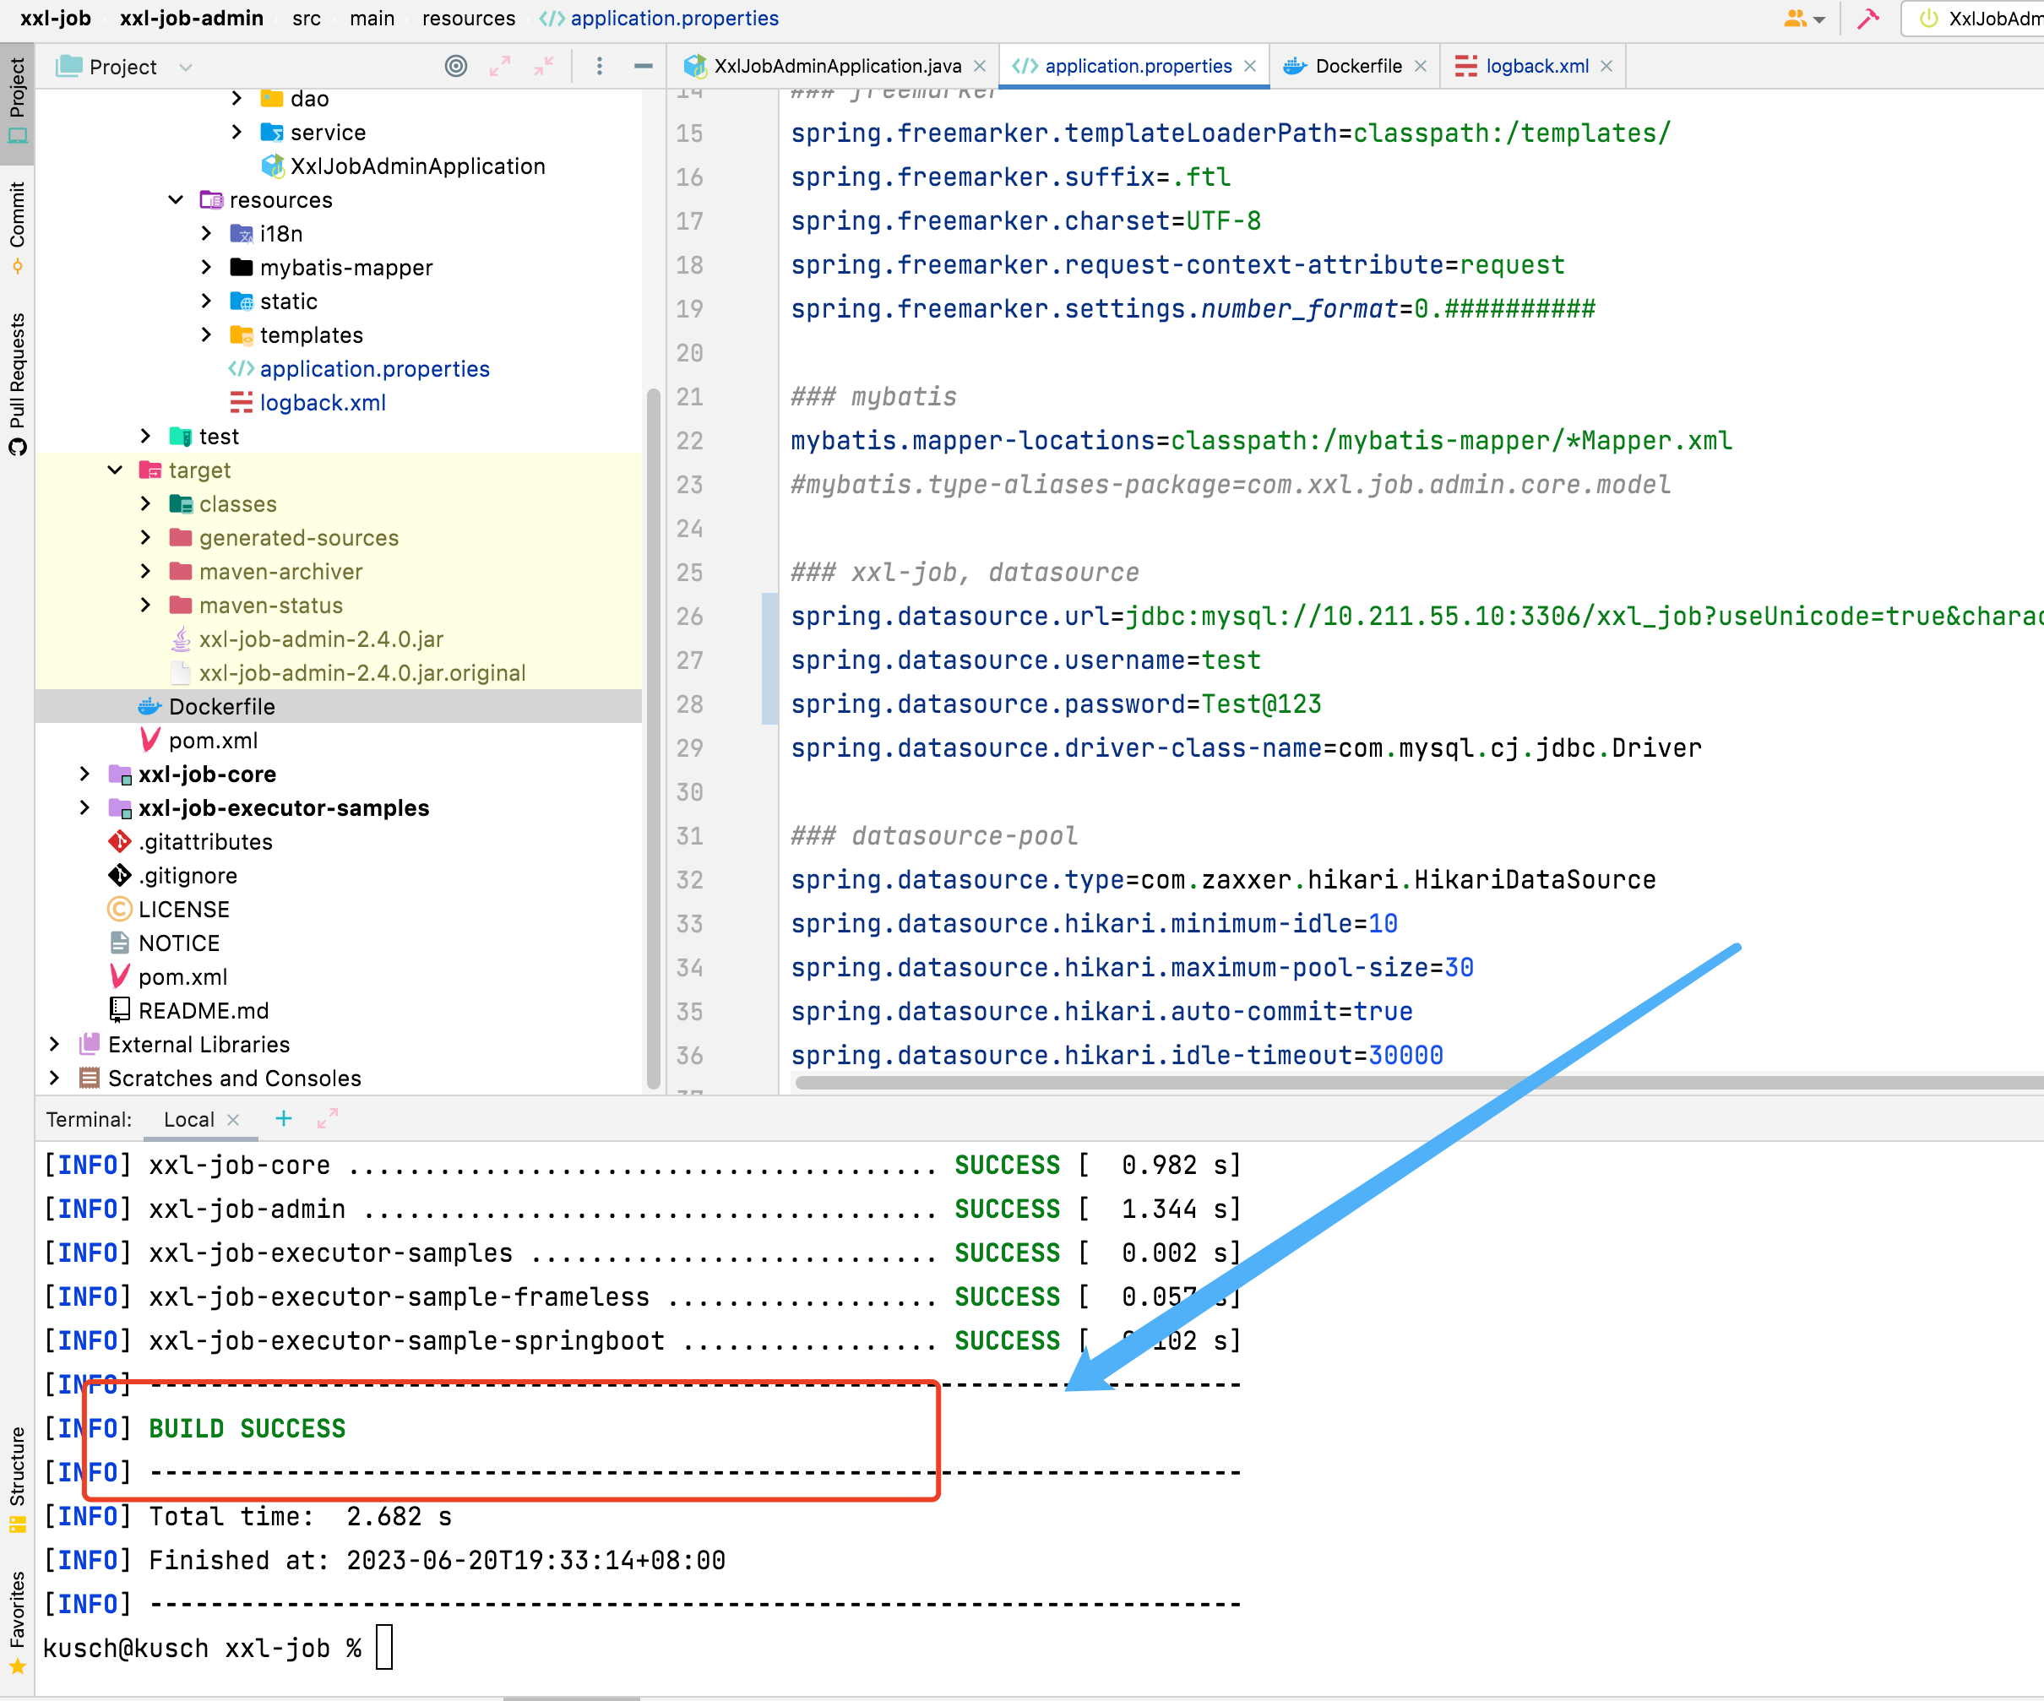
Task: Expand the static folder
Action: coord(206,301)
